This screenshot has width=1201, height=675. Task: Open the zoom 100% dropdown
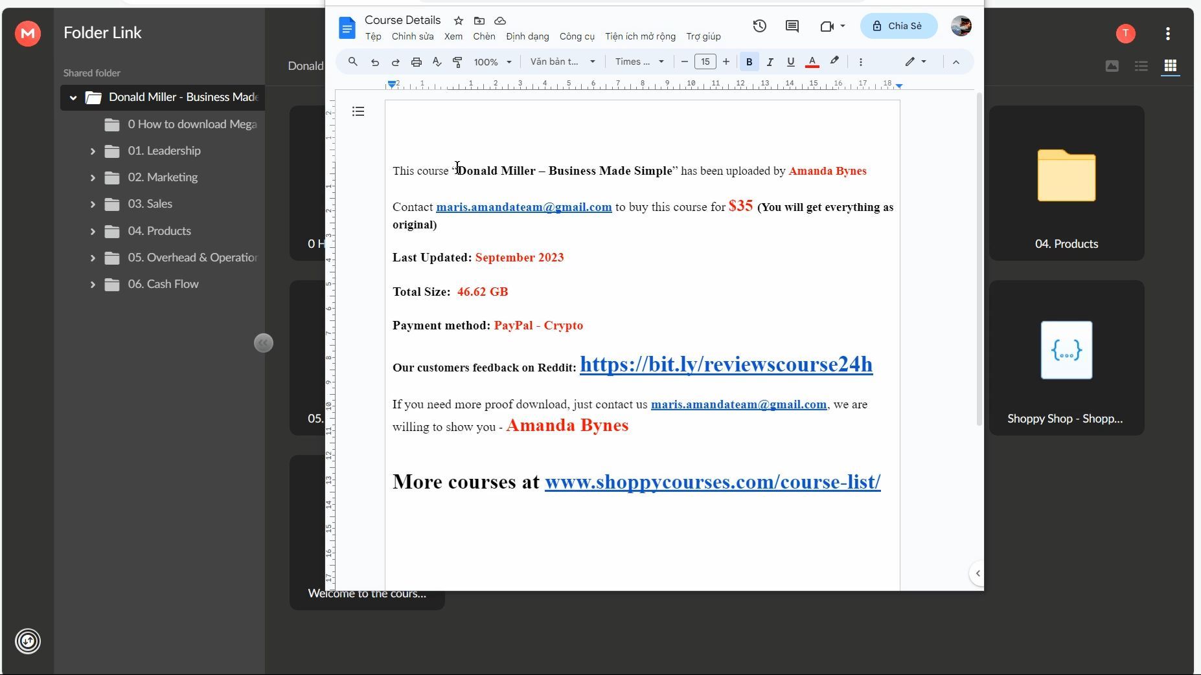click(x=492, y=62)
